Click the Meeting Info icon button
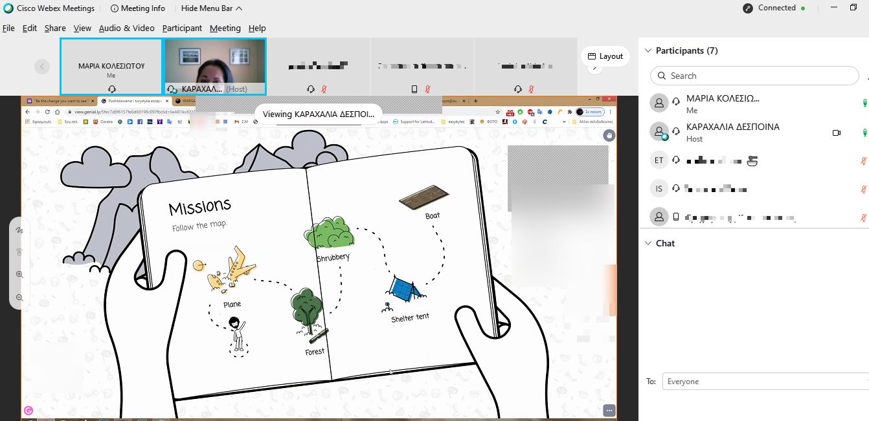 pos(115,8)
